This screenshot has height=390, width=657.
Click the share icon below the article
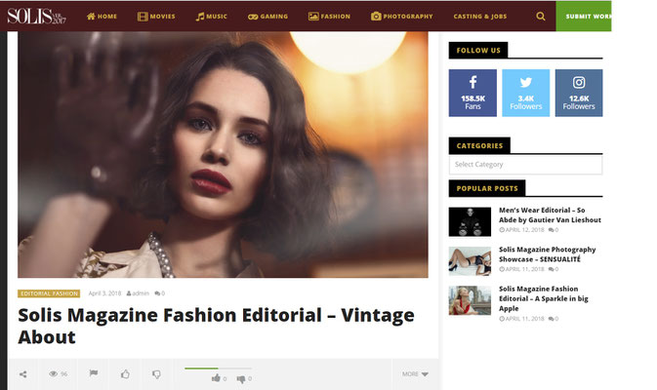click(23, 374)
